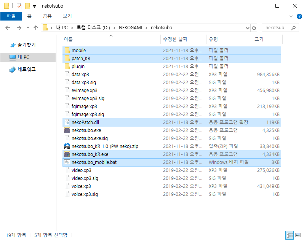Navigate to NEKOGAMI in the address bar
Screen dimensions: 304x240
(x=131, y=28)
